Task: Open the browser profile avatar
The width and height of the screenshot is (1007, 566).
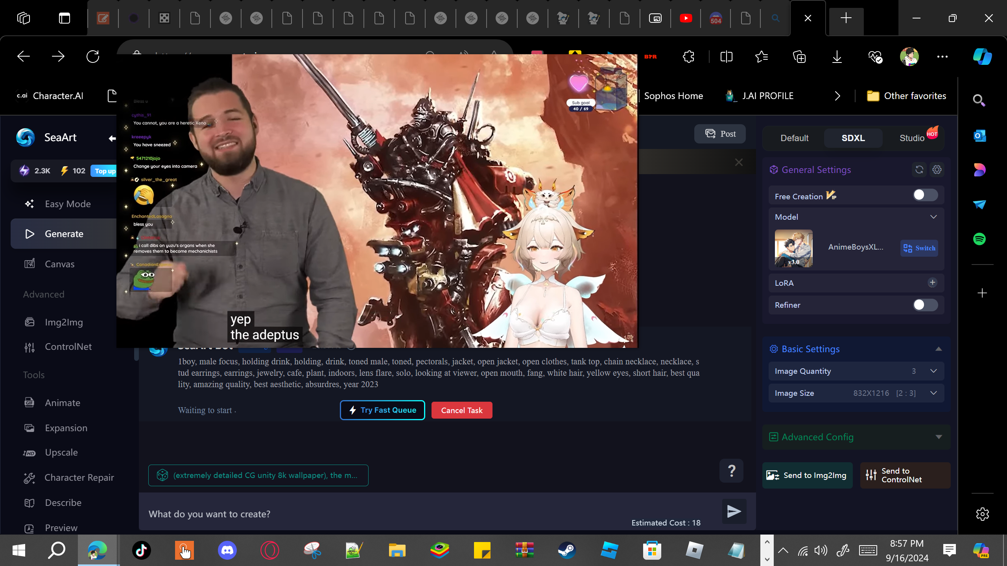Action: point(909,57)
